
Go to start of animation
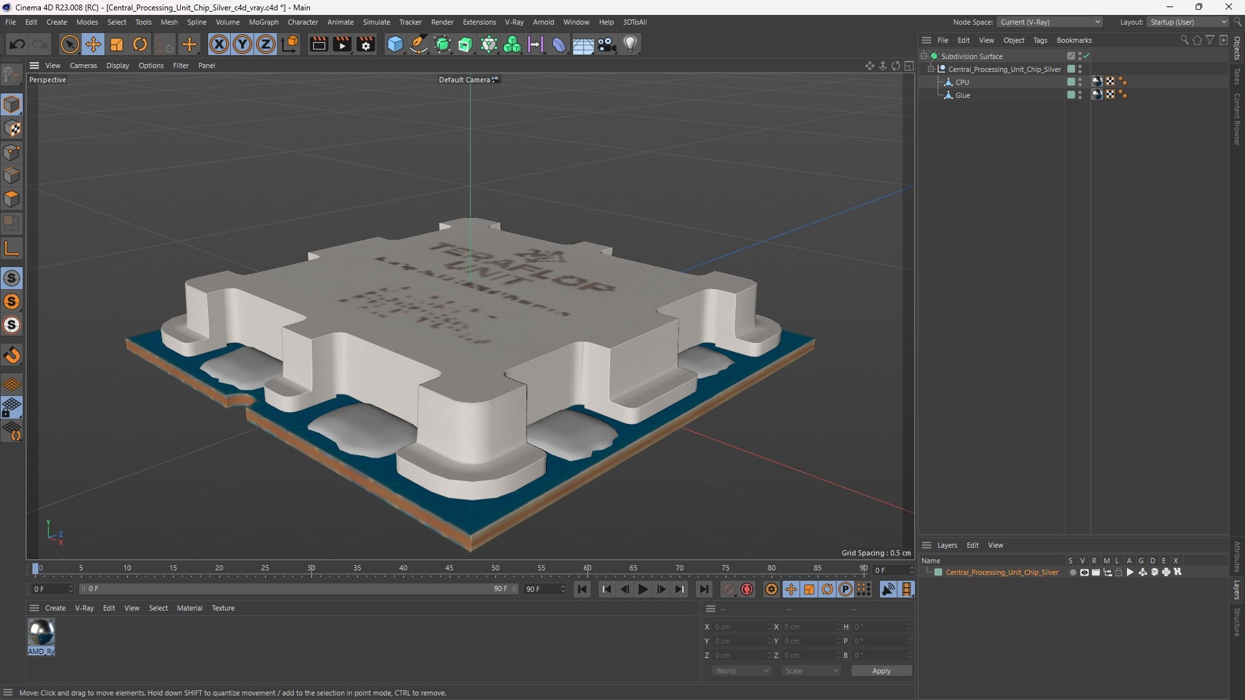point(582,589)
